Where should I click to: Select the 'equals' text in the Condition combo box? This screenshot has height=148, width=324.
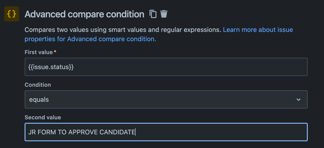(x=39, y=100)
